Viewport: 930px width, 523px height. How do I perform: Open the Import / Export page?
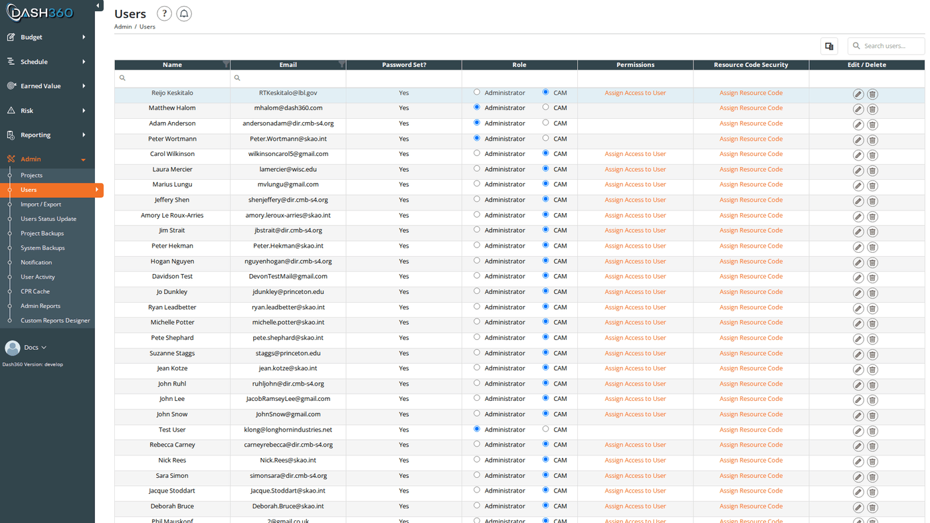[x=41, y=204]
